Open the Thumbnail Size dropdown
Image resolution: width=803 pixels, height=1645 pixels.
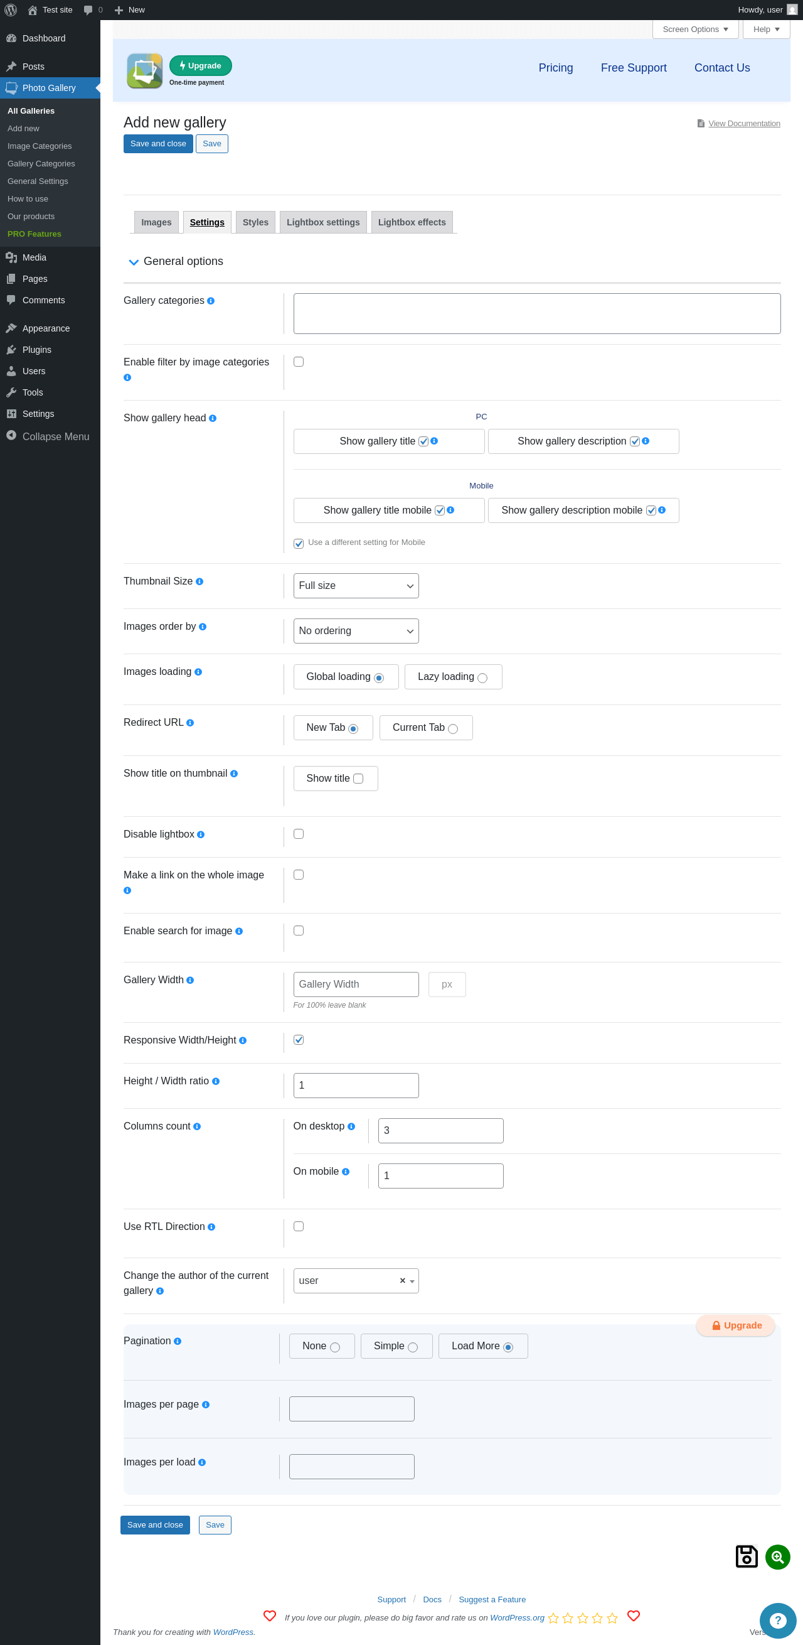coord(356,586)
